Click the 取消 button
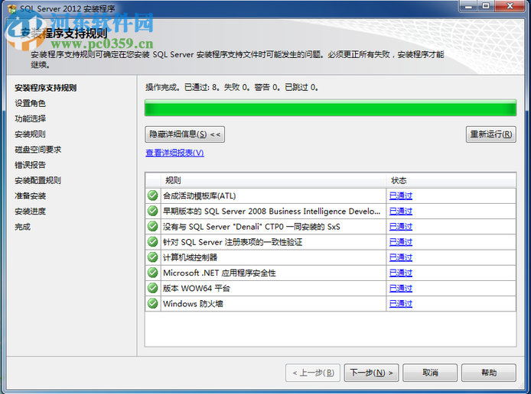531x394 pixels. pyautogui.click(x=430, y=373)
